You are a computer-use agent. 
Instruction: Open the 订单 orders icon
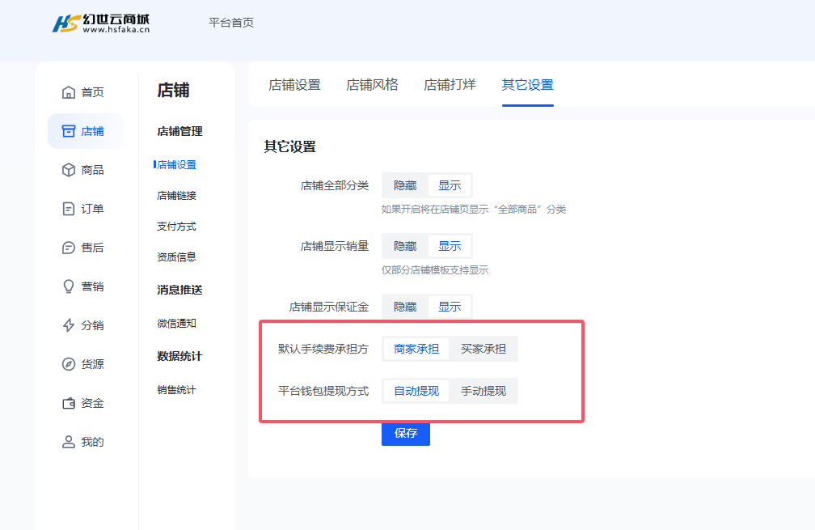coord(70,208)
